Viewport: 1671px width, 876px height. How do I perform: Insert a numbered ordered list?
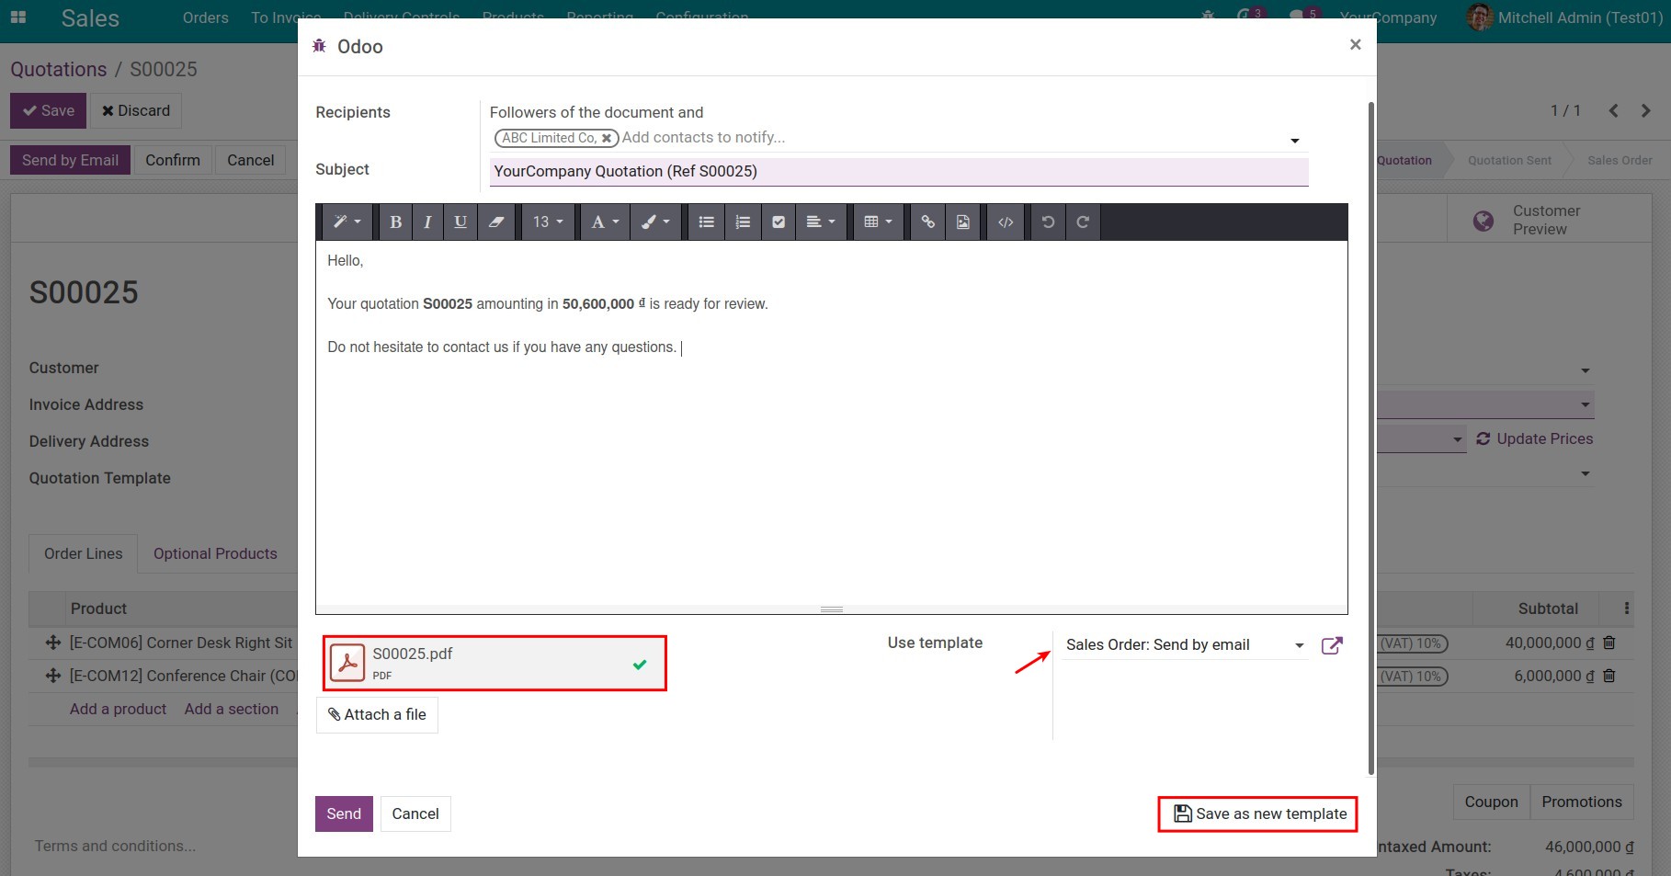[743, 222]
